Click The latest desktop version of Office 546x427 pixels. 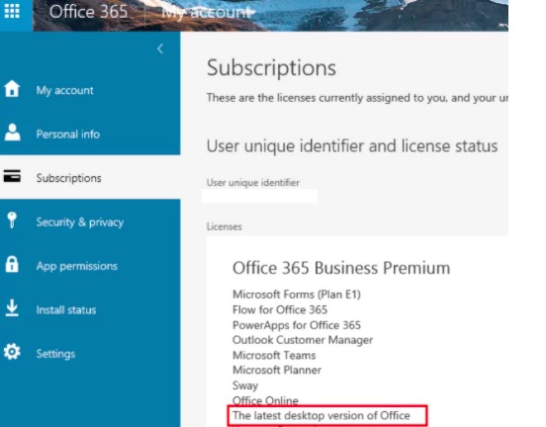tap(321, 415)
